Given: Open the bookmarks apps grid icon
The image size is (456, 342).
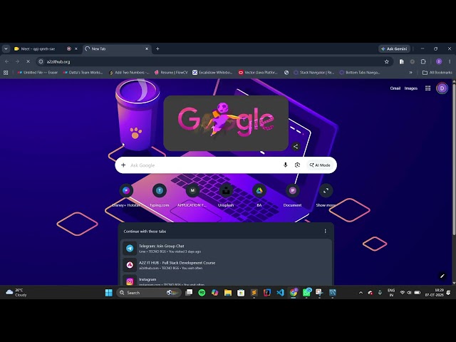Looking at the screenshot, I should click(6, 73).
